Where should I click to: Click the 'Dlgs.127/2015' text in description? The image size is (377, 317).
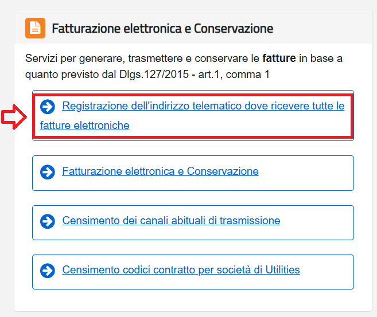point(142,75)
